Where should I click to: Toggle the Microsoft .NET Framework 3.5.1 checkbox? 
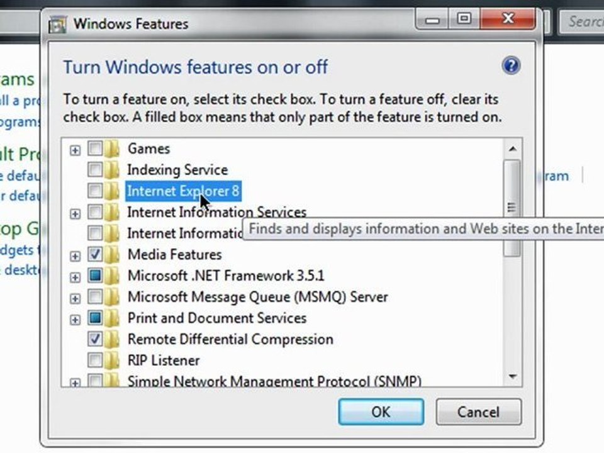[x=95, y=276]
